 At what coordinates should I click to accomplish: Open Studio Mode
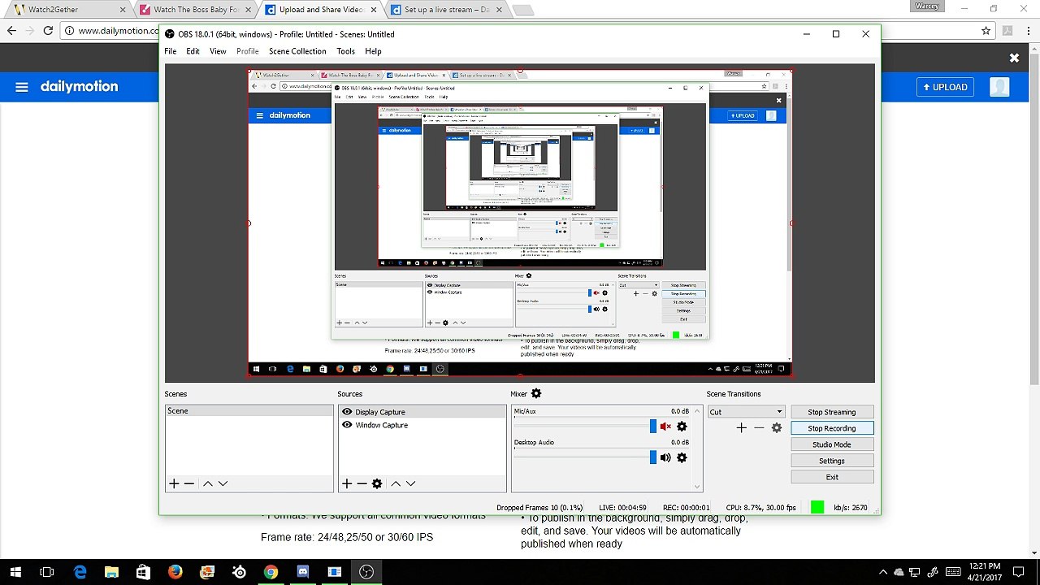coord(832,444)
